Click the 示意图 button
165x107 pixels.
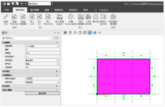pos(56,38)
